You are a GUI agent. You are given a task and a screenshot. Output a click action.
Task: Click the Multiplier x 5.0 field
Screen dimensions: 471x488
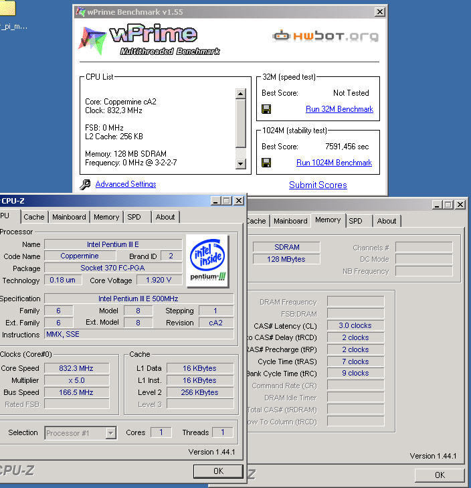coord(76,380)
